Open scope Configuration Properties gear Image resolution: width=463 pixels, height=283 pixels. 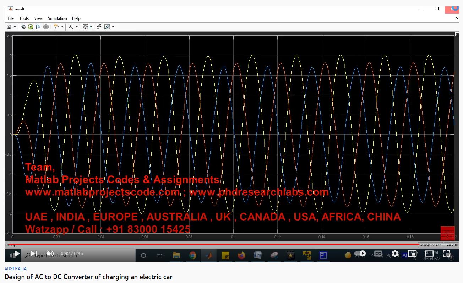point(9,27)
